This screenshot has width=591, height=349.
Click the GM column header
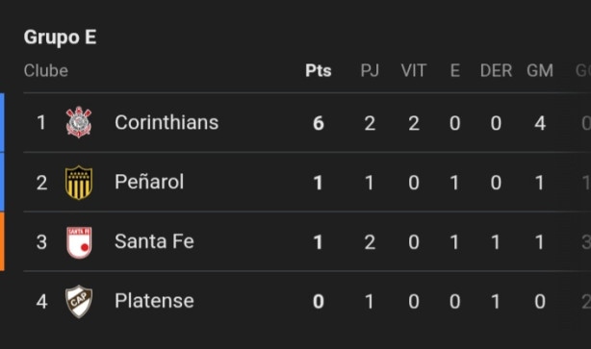pyautogui.click(x=540, y=70)
